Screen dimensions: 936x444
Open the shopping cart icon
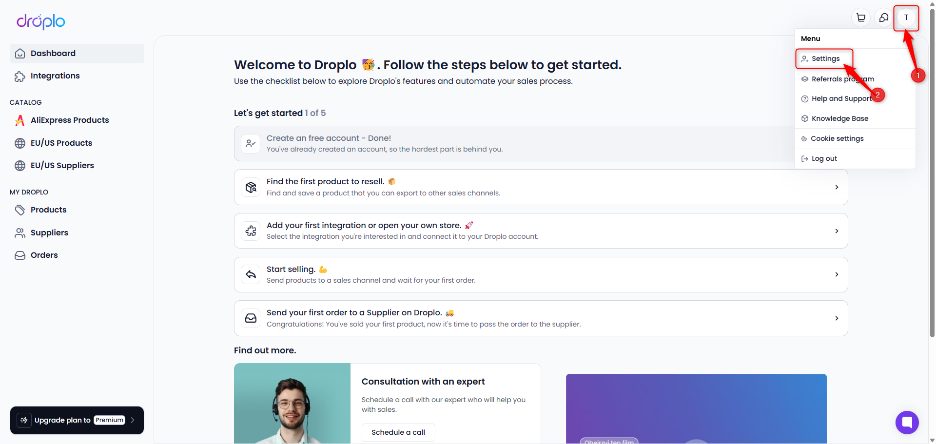(861, 18)
